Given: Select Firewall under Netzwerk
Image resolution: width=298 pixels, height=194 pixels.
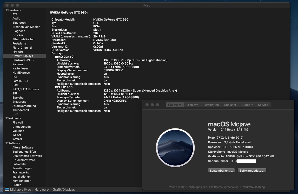Looking at the screenshot, I should (18, 122).
